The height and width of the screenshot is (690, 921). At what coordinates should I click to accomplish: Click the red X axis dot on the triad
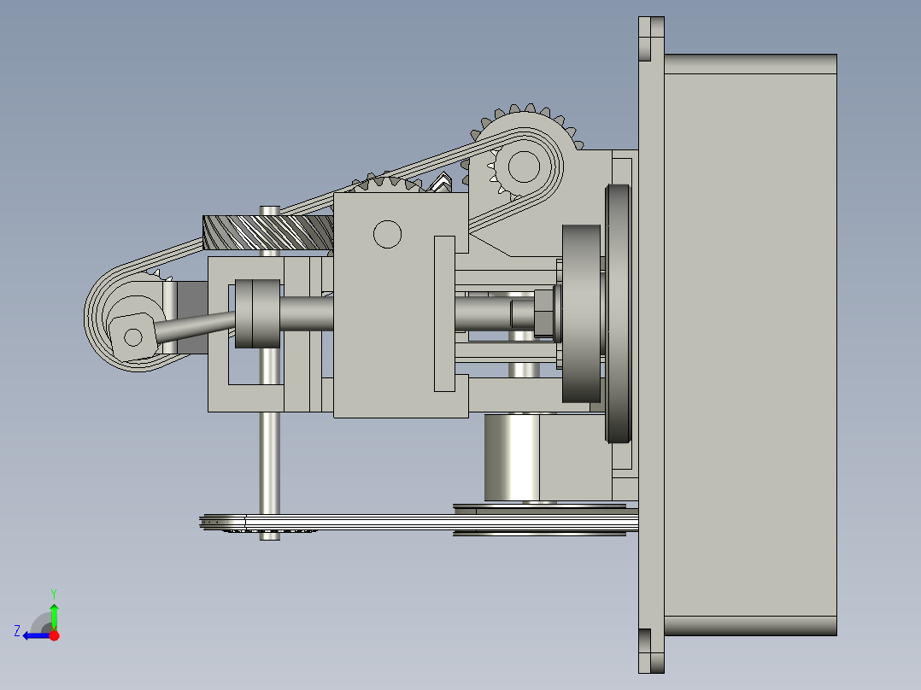tap(54, 635)
